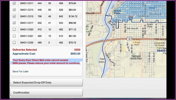Viewport: 176px width, 100px height.
Task: Click route name 59401-C017
Action: 27,23
